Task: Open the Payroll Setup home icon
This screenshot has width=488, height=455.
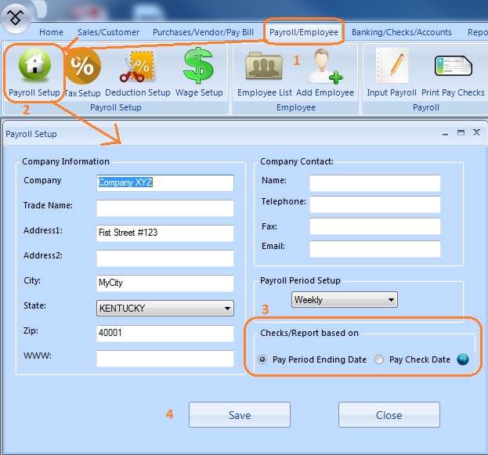Action: [x=34, y=65]
